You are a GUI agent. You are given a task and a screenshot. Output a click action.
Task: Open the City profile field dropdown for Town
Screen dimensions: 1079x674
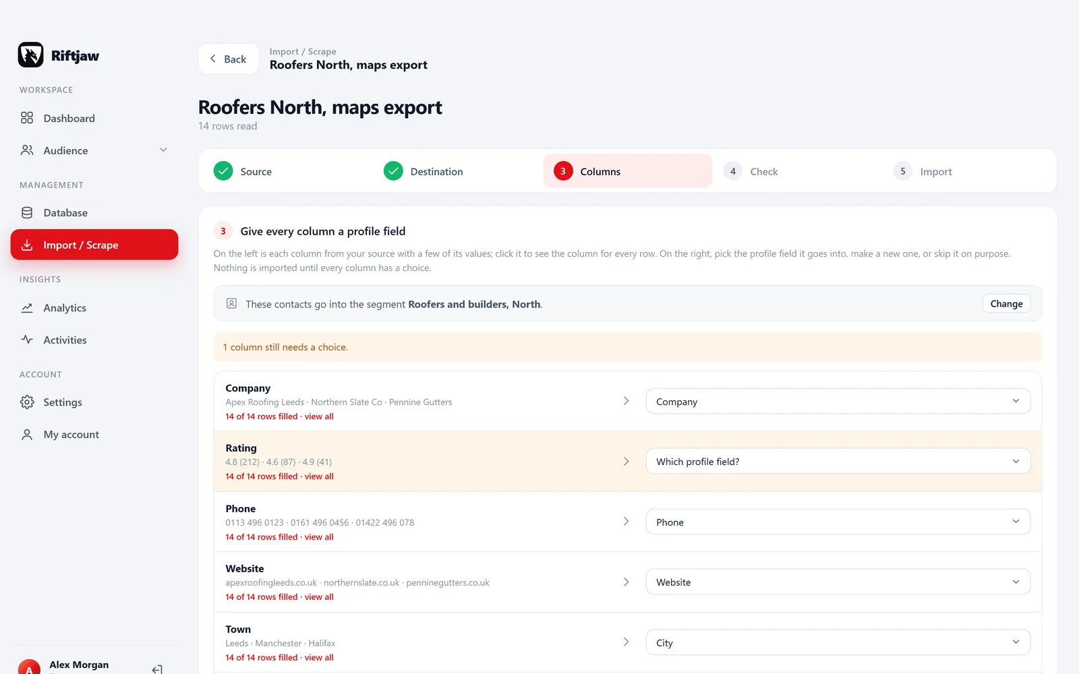[x=838, y=642]
